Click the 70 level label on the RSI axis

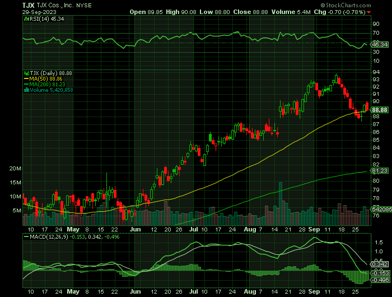pyautogui.click(x=376, y=33)
